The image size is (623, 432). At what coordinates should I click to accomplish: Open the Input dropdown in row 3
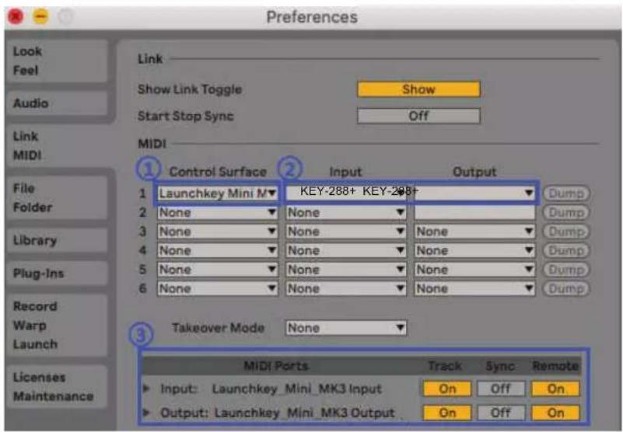coord(345,232)
